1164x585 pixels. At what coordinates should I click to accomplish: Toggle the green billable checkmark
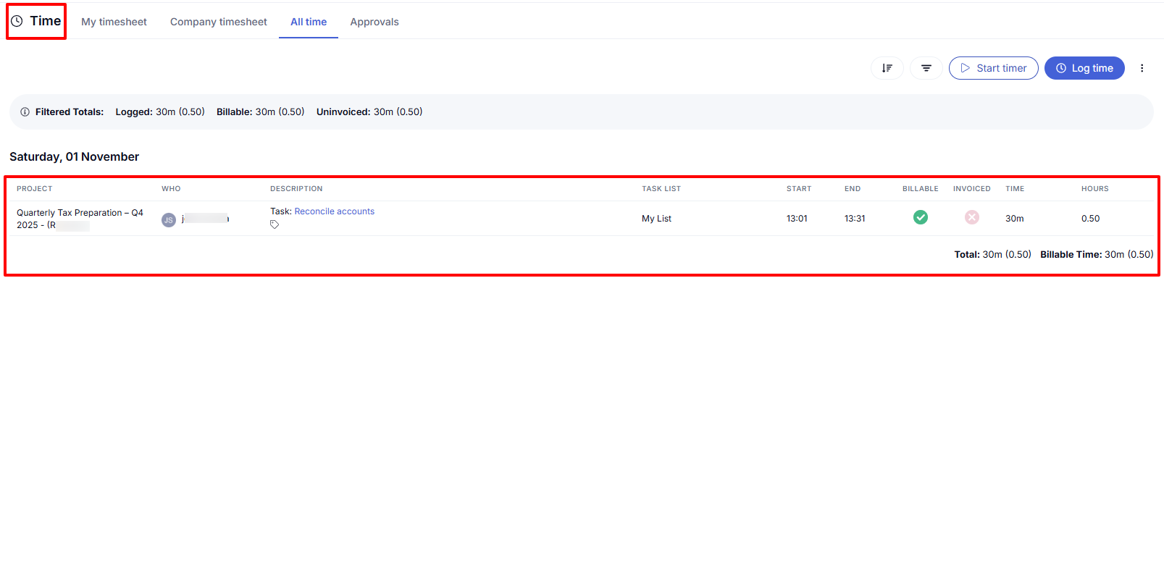pos(920,217)
